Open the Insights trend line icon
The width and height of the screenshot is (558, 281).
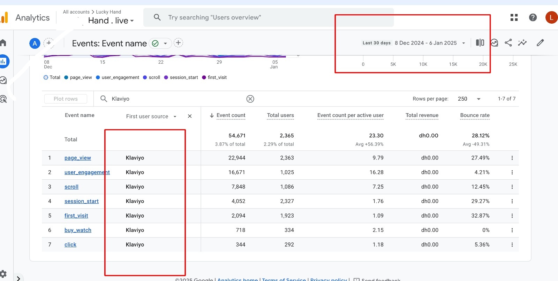[522, 43]
